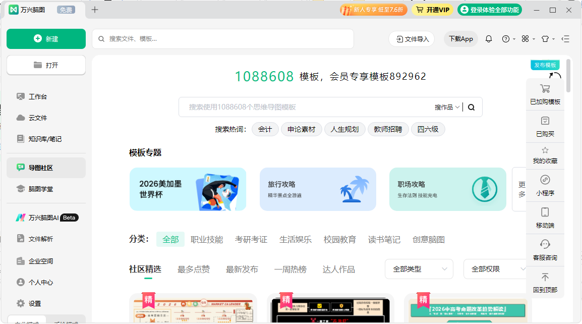
Task: Open 云文件 in the sidebar
Action: click(46, 118)
